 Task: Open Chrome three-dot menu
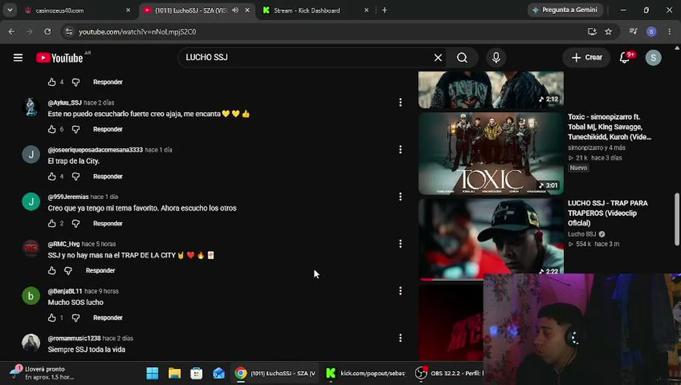670,32
